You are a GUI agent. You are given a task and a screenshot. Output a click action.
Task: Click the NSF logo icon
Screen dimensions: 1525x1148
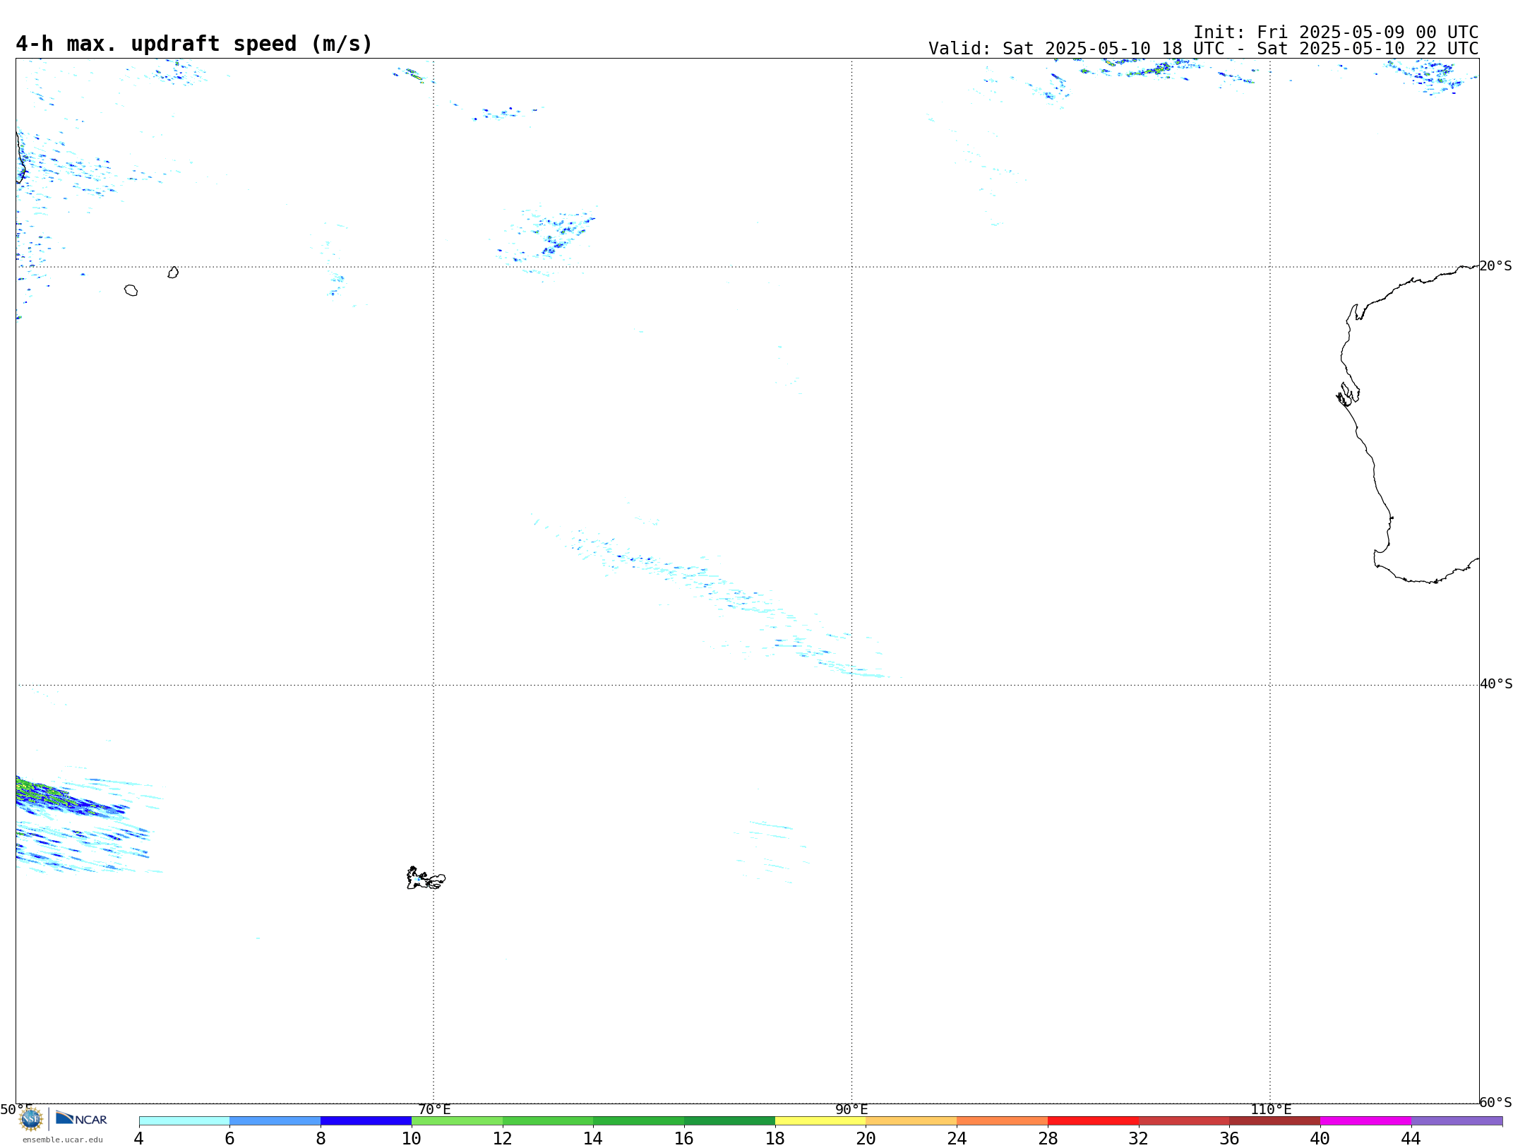click(x=31, y=1119)
